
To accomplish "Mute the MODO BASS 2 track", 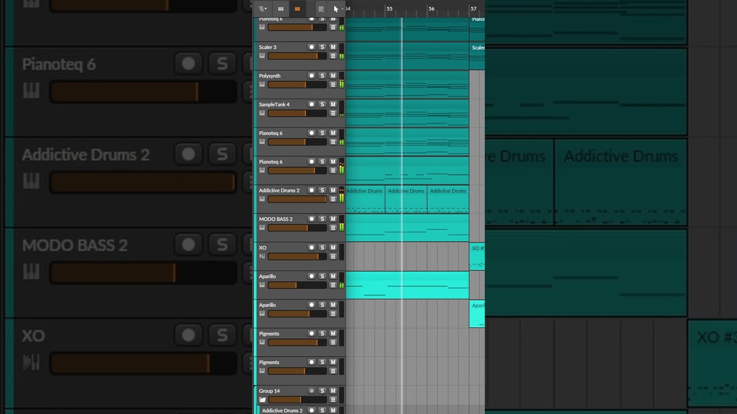I will (333, 219).
